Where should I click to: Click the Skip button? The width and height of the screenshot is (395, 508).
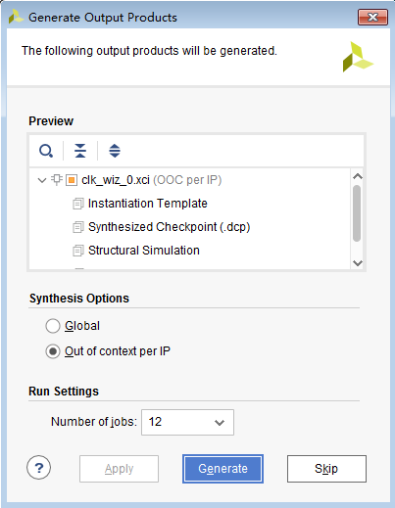click(x=326, y=469)
